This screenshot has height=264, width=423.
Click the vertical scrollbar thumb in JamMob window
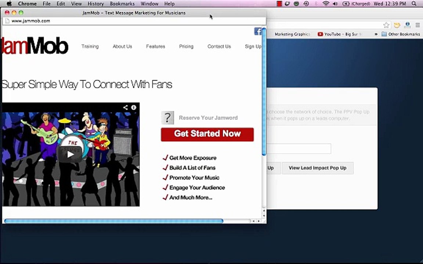tap(264, 92)
